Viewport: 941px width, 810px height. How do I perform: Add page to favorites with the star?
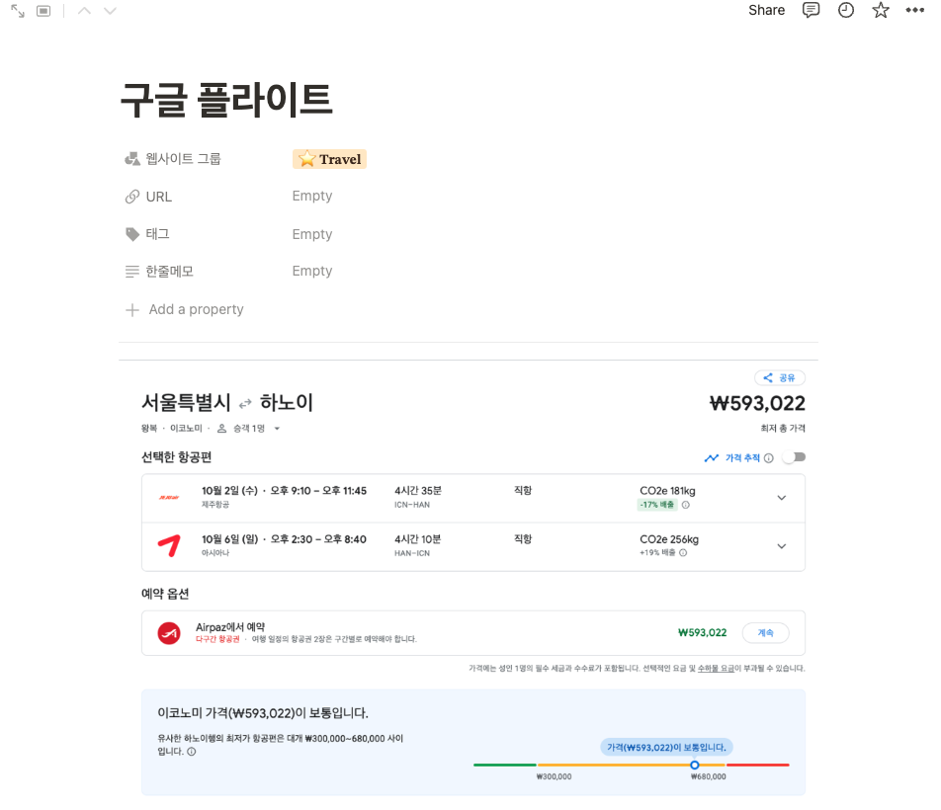pyautogui.click(x=881, y=10)
